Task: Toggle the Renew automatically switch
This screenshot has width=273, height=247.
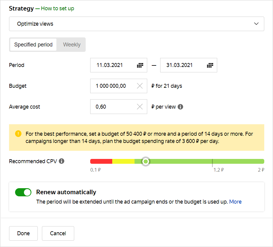Action: 23,192
